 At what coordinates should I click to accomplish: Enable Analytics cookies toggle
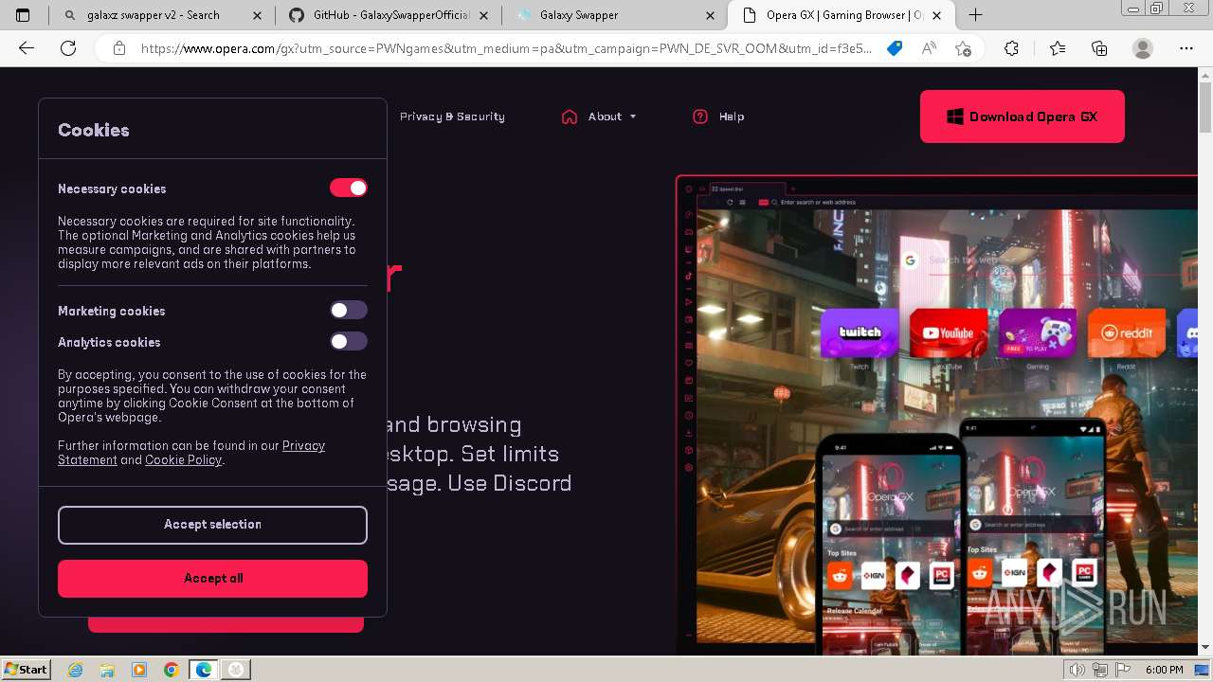(348, 341)
